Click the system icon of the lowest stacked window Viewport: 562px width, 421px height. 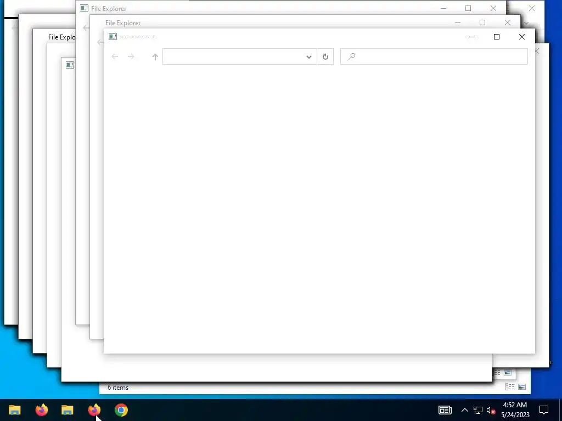click(70, 65)
